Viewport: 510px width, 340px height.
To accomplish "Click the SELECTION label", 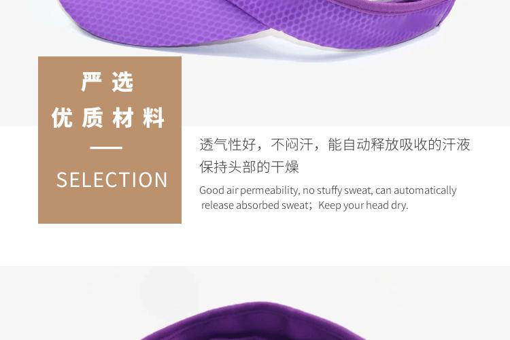I will point(112,180).
